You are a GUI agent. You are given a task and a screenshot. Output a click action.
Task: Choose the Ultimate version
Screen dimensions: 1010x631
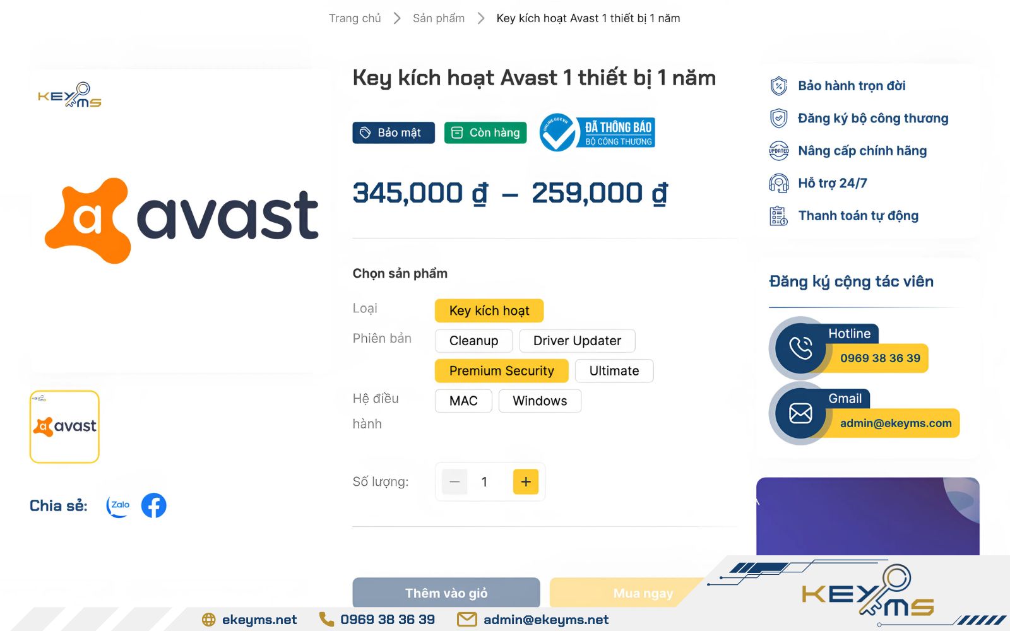click(614, 371)
